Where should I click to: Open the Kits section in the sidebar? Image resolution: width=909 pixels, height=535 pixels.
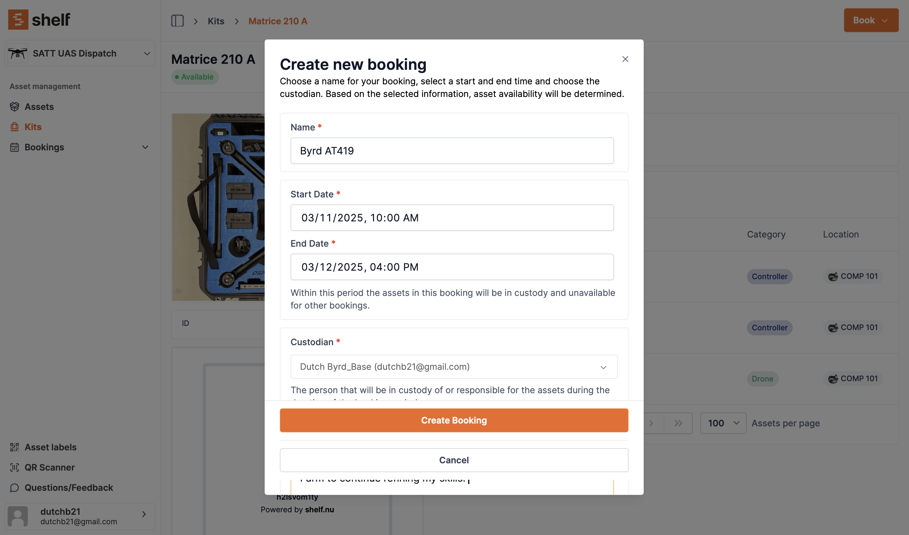point(33,127)
